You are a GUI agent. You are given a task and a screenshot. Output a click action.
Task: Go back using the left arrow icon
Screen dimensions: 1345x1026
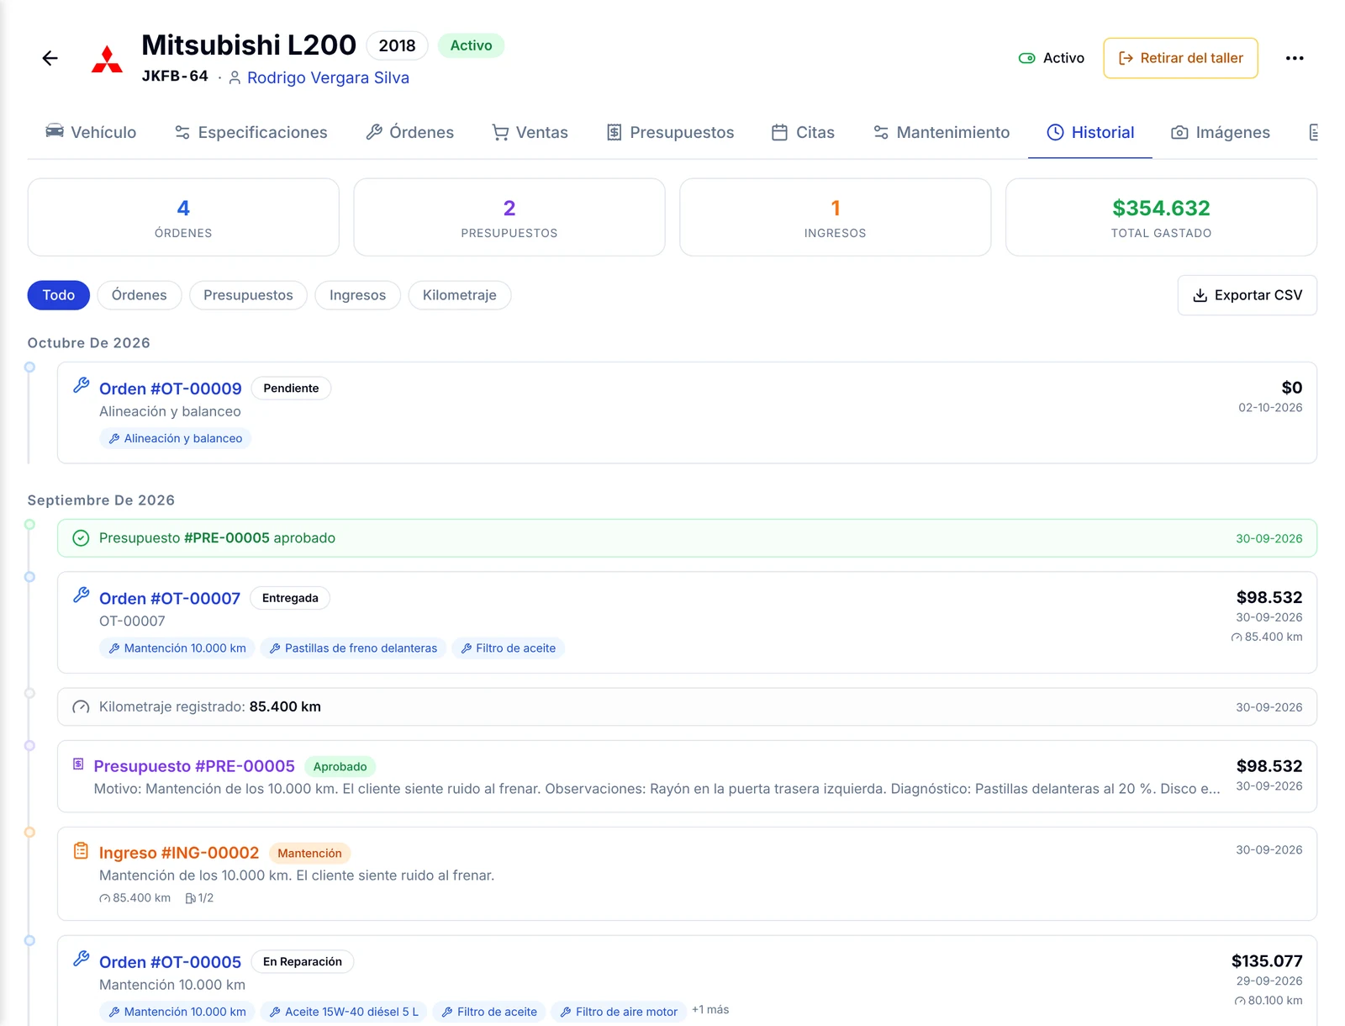(50, 58)
